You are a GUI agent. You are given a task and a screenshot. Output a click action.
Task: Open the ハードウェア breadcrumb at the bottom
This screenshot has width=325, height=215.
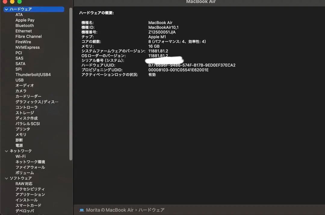click(x=153, y=210)
